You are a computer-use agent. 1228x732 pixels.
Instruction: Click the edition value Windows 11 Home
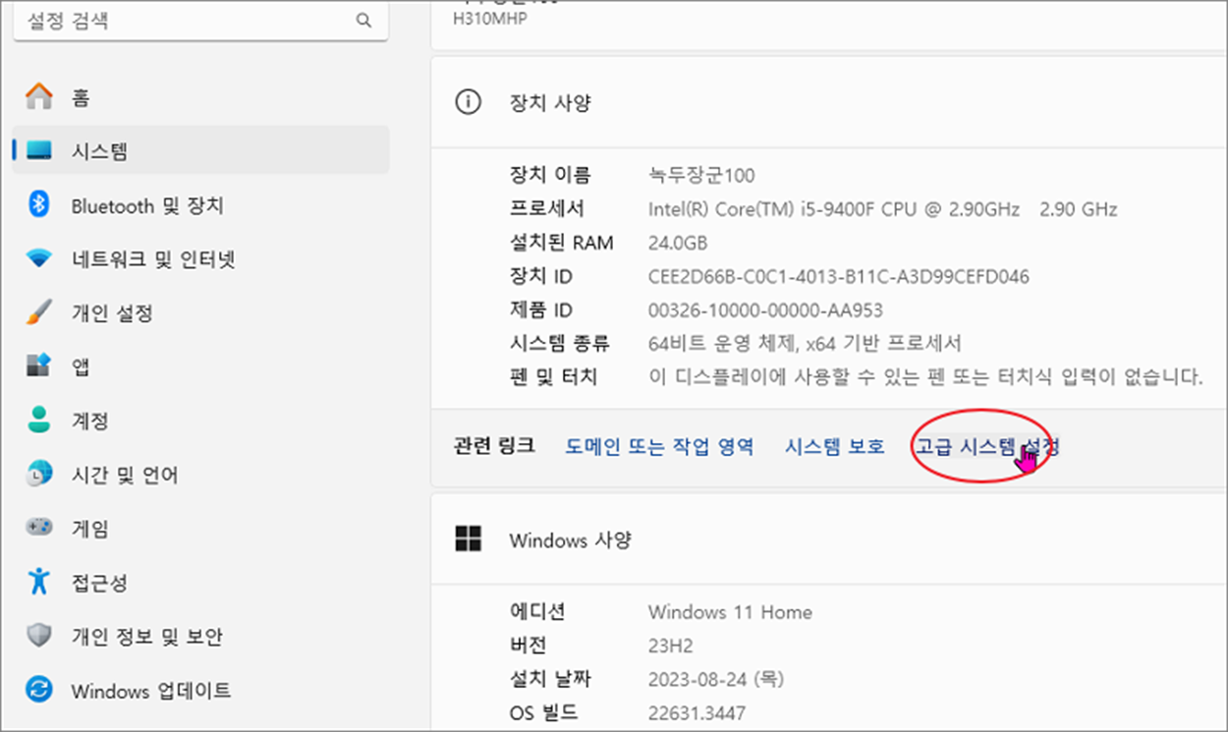point(730,612)
